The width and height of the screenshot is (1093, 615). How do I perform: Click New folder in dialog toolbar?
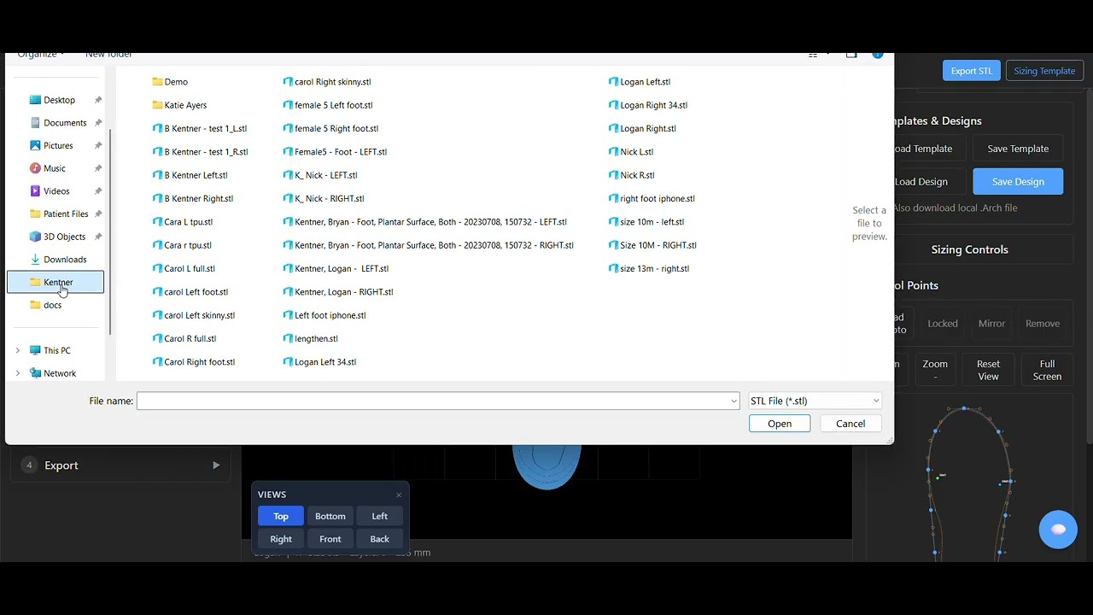108,56
